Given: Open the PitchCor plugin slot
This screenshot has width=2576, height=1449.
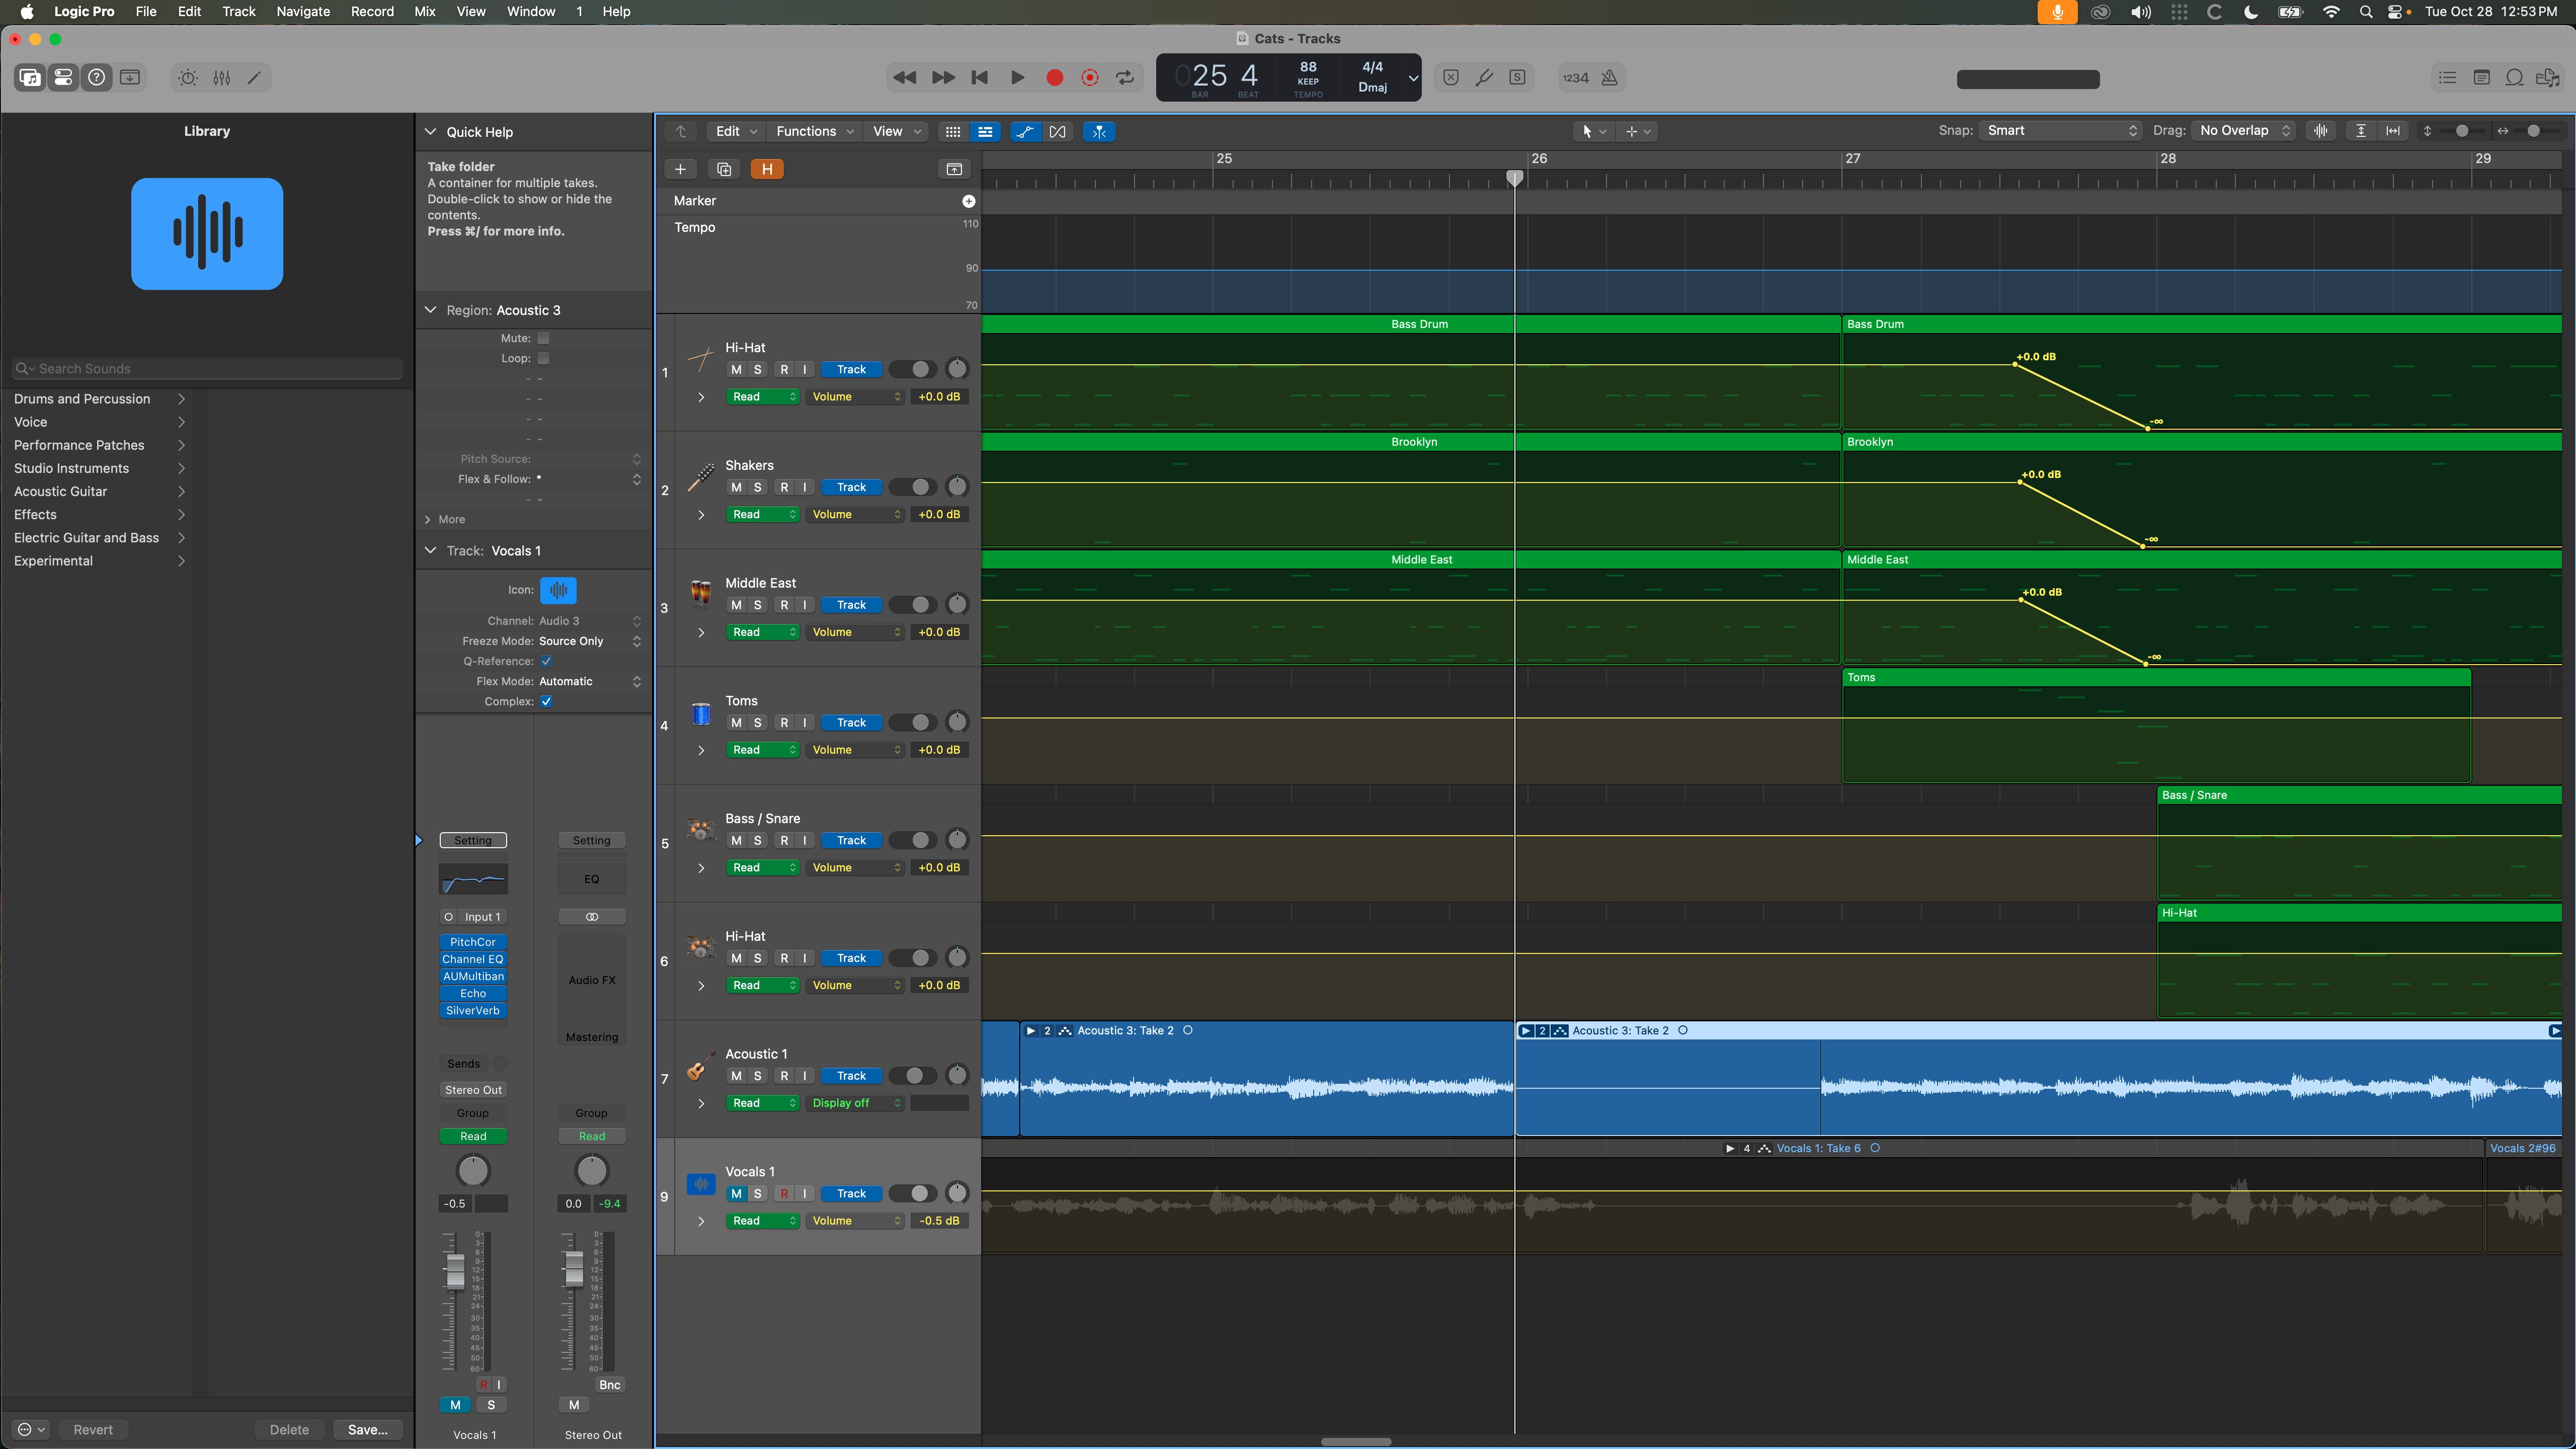Looking at the screenshot, I should click(x=473, y=942).
